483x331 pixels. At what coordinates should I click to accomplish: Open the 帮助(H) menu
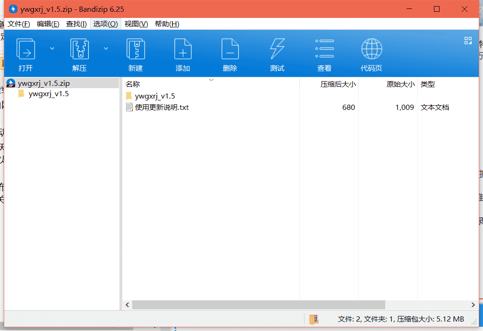point(167,24)
